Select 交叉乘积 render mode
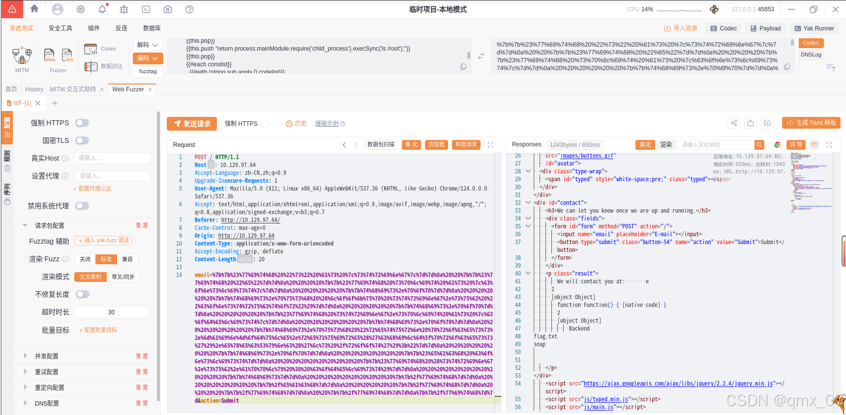 point(91,277)
